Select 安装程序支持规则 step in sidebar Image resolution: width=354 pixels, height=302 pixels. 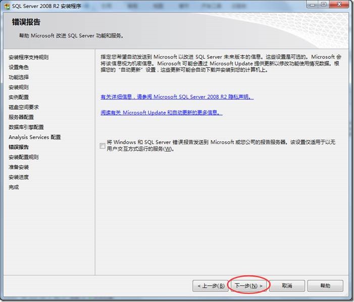click(x=29, y=58)
